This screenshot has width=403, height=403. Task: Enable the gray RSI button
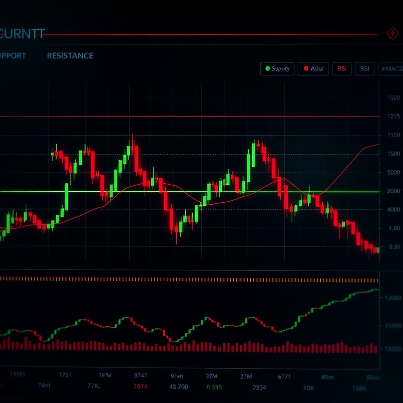click(x=364, y=68)
